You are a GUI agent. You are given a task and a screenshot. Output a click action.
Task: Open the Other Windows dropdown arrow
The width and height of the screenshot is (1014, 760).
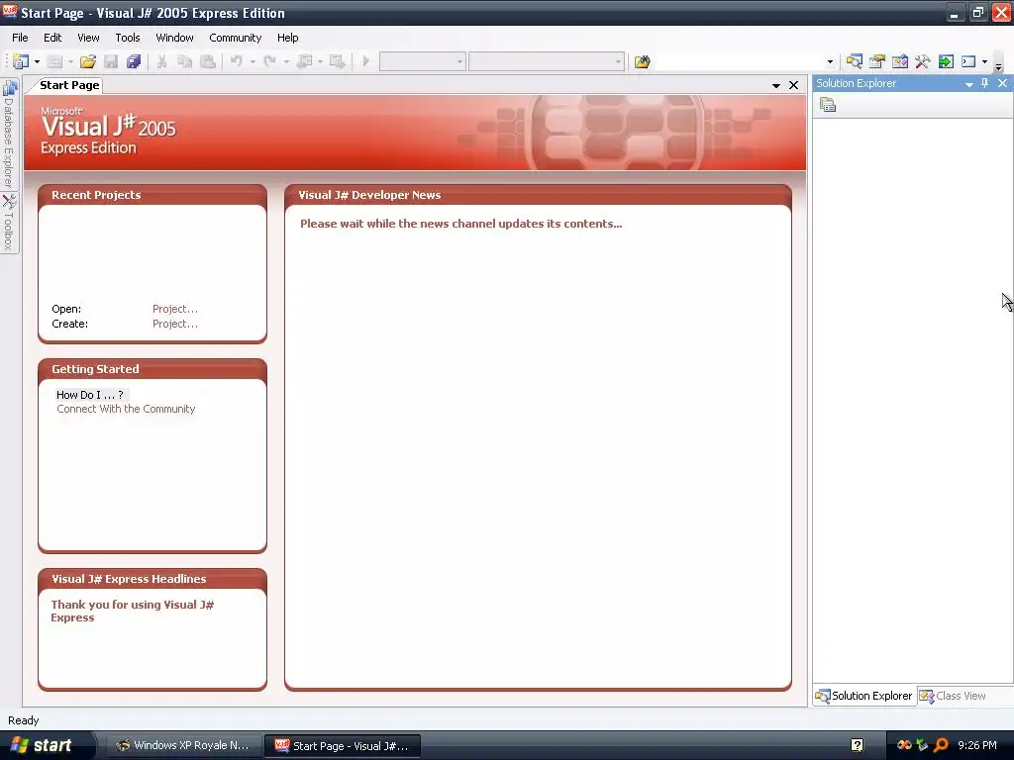985,62
